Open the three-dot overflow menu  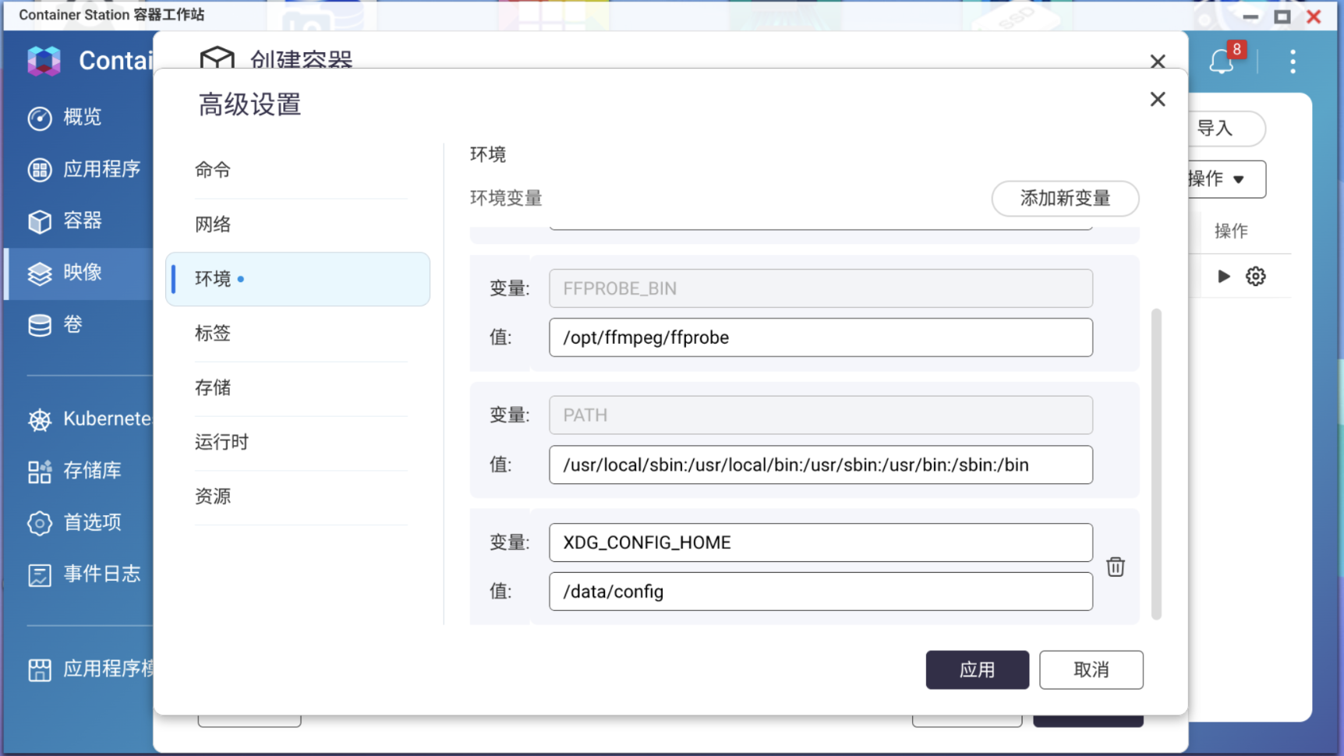point(1293,62)
